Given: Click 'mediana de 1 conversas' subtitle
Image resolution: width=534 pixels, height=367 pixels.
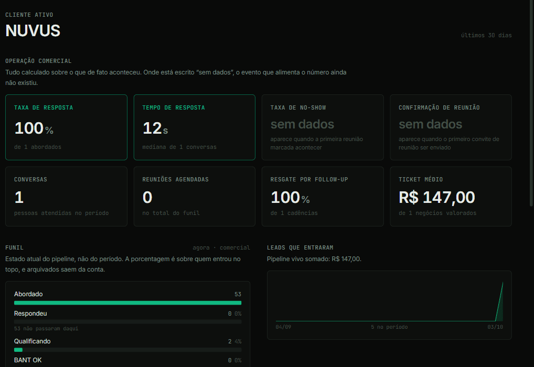Looking at the screenshot, I should pos(179,147).
